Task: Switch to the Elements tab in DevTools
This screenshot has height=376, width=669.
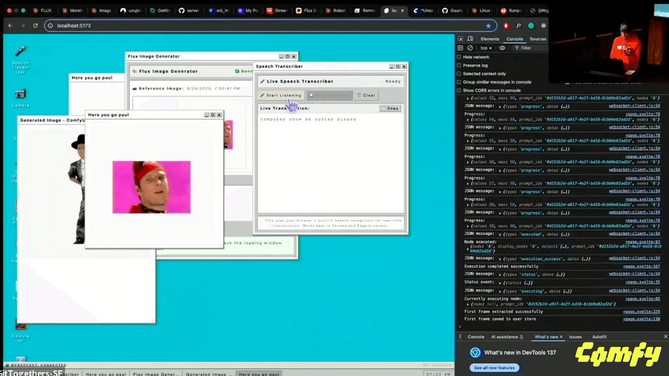Action: pos(490,39)
